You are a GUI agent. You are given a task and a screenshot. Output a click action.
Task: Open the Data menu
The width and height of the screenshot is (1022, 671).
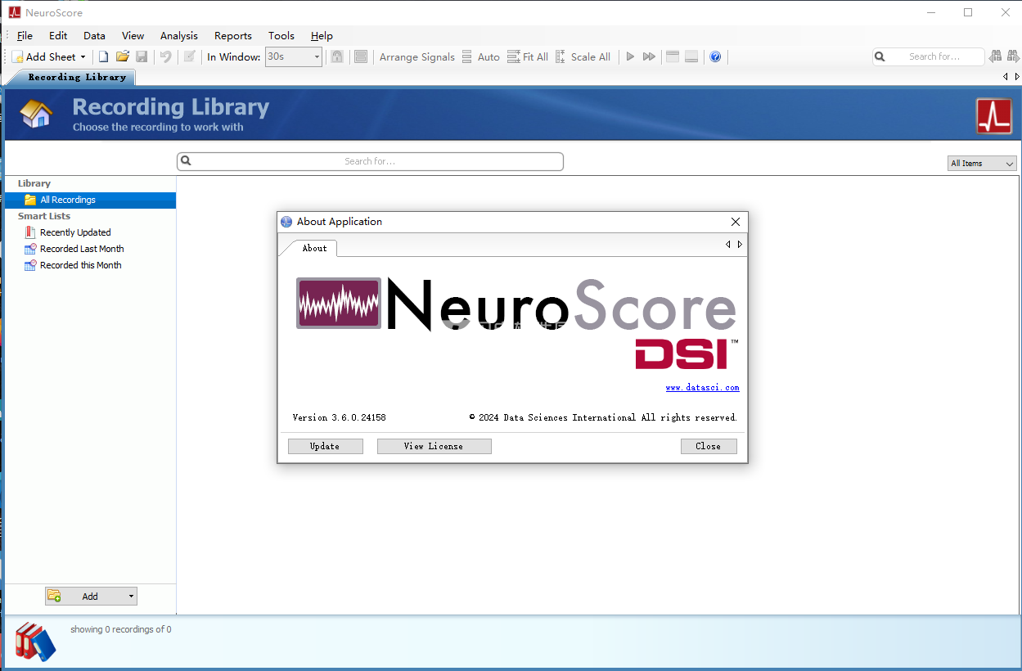tap(94, 35)
